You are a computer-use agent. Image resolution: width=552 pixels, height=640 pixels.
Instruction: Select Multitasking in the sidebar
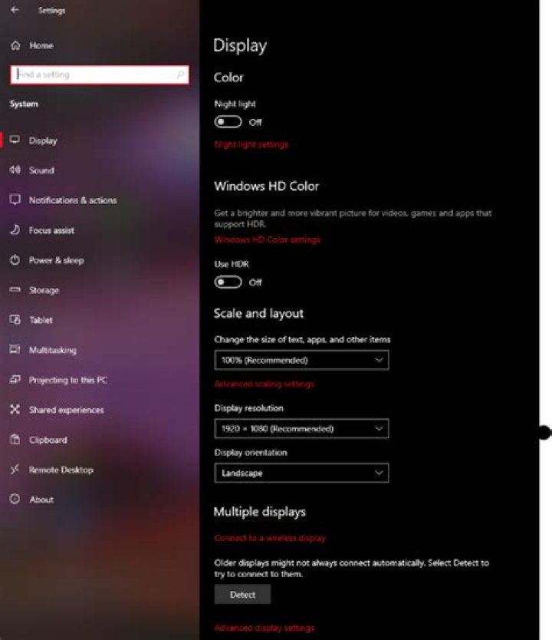tap(53, 350)
